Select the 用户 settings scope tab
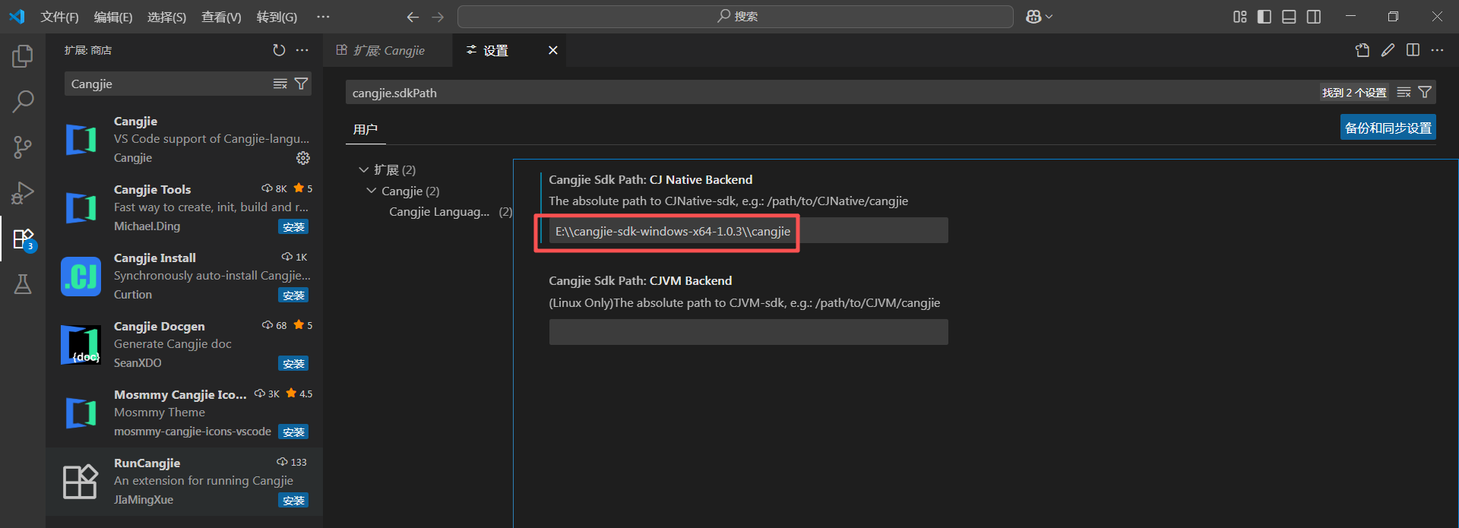This screenshot has width=1459, height=528. coord(366,130)
